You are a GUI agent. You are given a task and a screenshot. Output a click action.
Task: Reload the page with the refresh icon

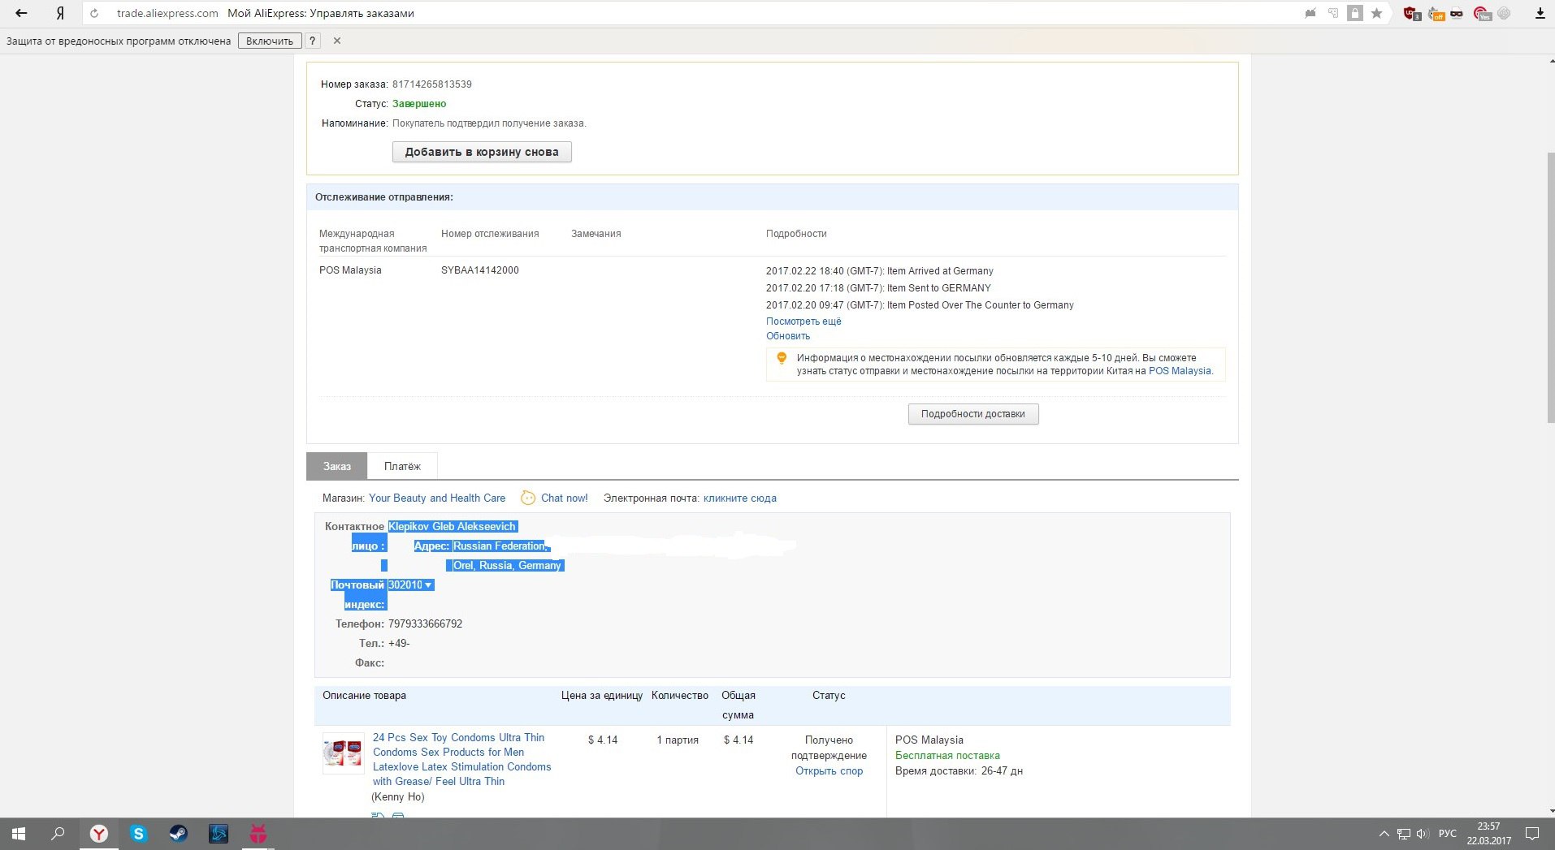point(95,14)
